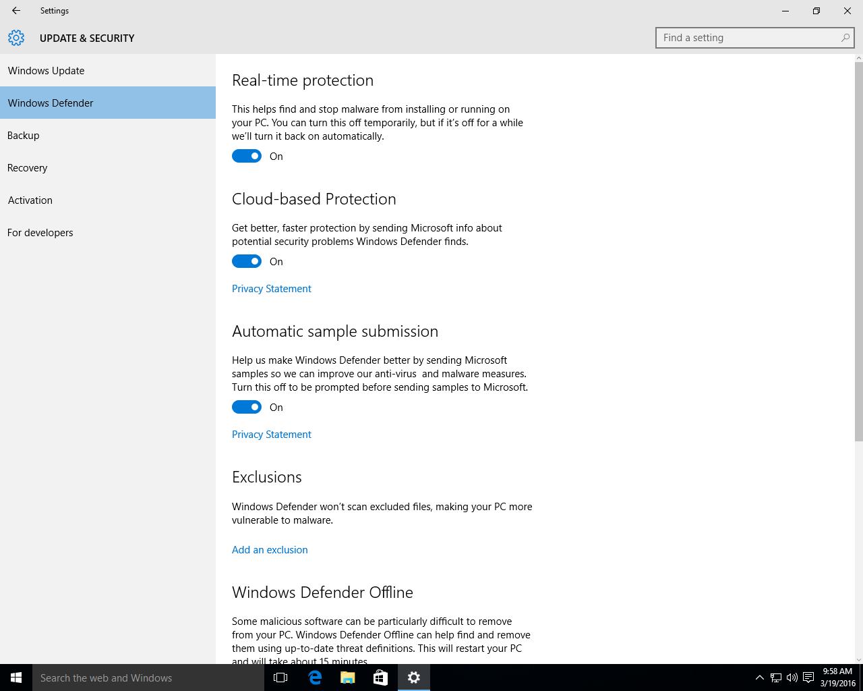This screenshot has height=691, width=863.
Task: Close the Settings window
Action: [847, 11]
